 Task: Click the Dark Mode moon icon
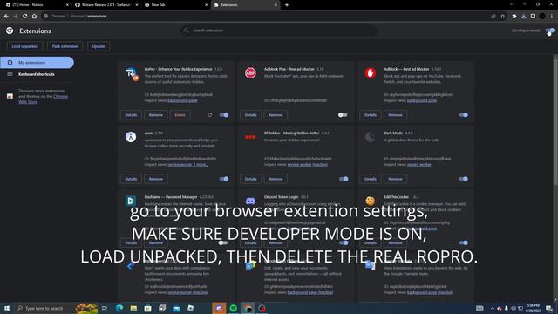(x=370, y=137)
